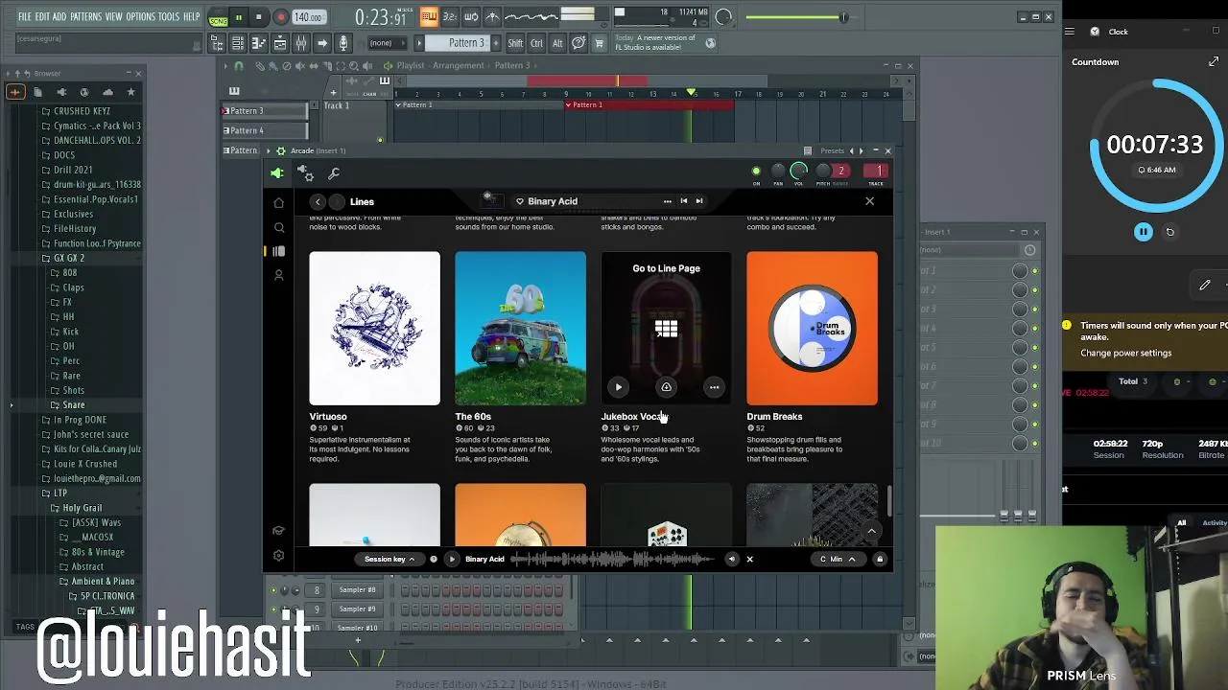Toggle the Ctrl typing key button
This screenshot has height=690, width=1228.
pyautogui.click(x=536, y=43)
